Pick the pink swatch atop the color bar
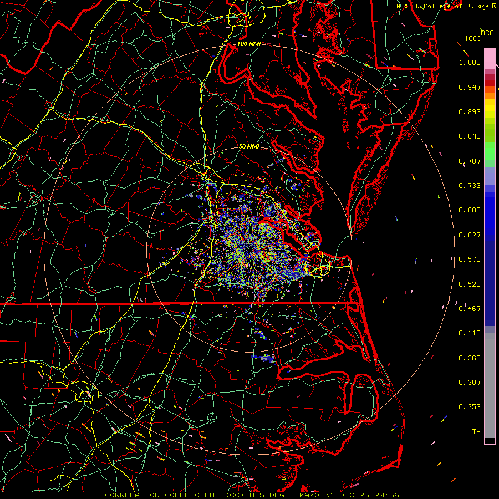The width and height of the screenshot is (499, 499). pyautogui.click(x=490, y=59)
